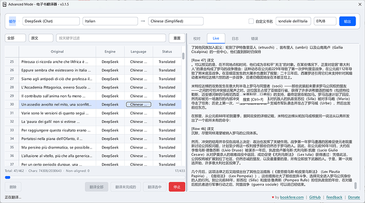Focus the custom book title field
Screen dimensions: 365x203
[x=293, y=21]
